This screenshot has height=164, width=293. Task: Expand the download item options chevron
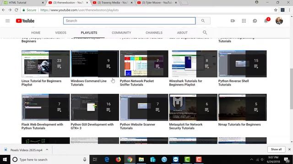click(47, 150)
